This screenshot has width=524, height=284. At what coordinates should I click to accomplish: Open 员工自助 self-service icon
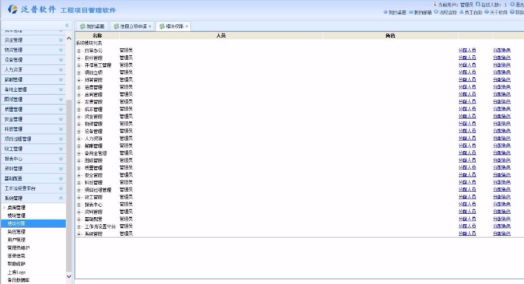462,12
